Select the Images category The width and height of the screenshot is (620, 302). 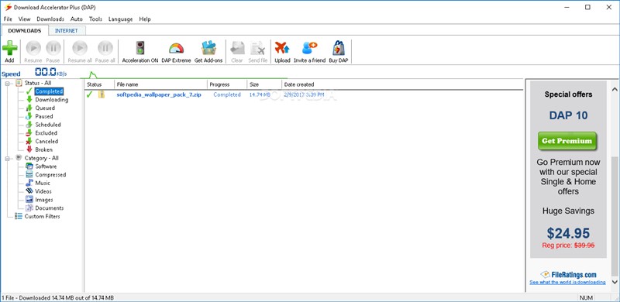point(44,200)
